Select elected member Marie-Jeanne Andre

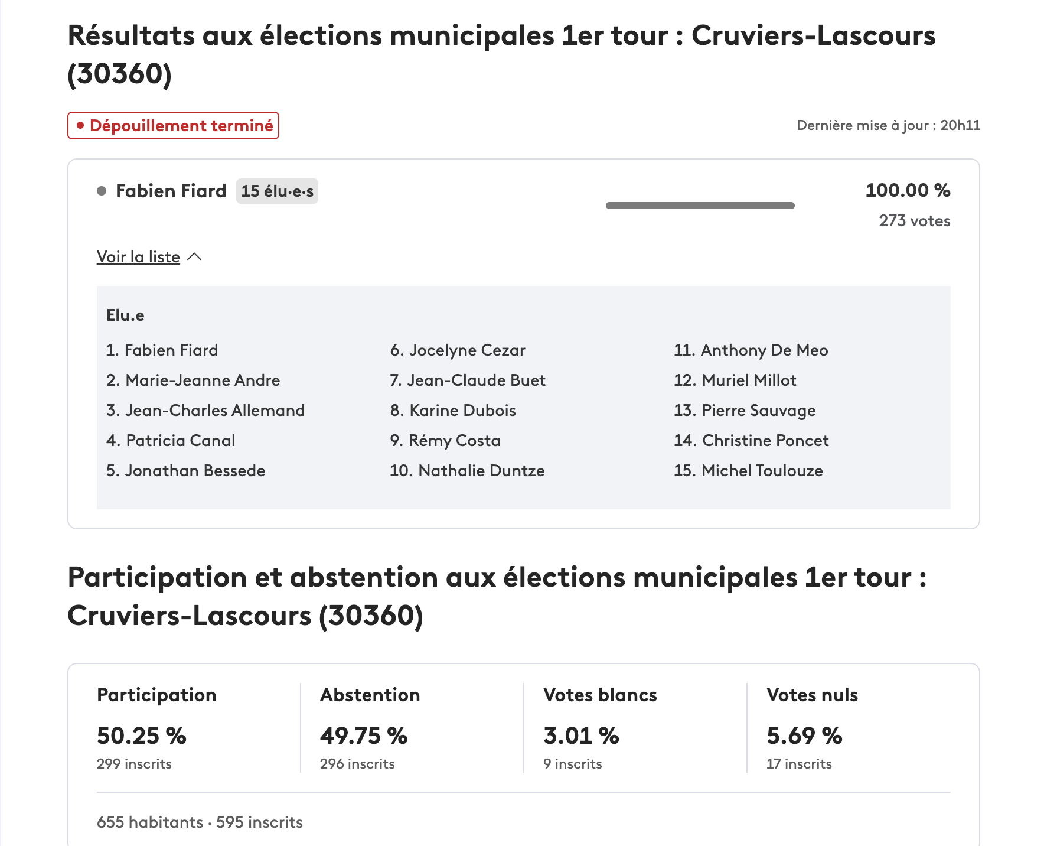(x=193, y=380)
